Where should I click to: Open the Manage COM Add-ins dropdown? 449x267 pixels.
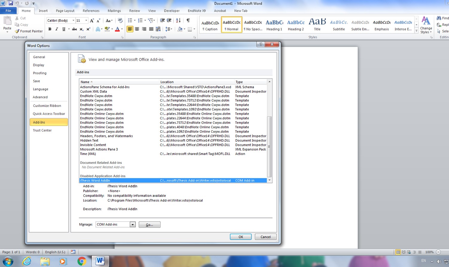tap(133, 224)
